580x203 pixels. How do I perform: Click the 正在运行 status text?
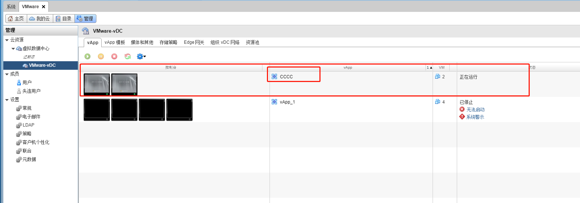pyautogui.click(x=468, y=77)
